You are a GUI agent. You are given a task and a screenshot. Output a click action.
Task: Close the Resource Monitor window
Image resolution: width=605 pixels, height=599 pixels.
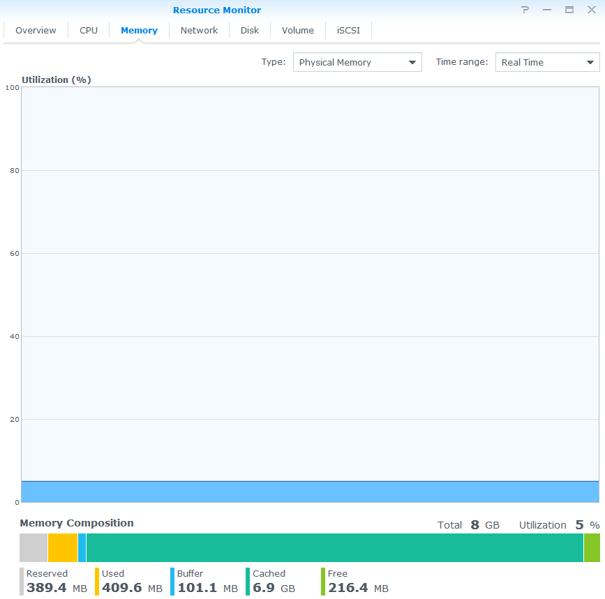click(591, 10)
